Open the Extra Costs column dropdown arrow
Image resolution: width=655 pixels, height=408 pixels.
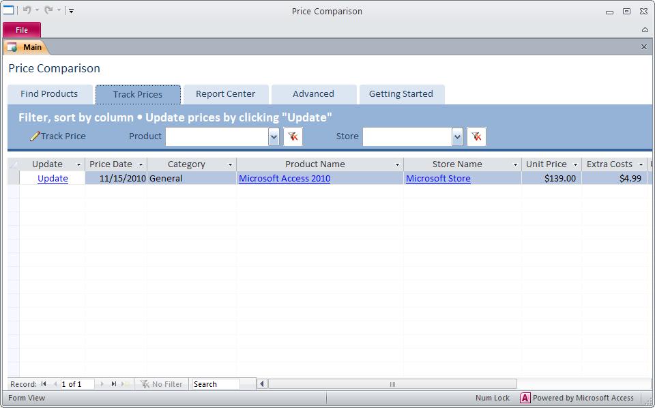click(641, 164)
